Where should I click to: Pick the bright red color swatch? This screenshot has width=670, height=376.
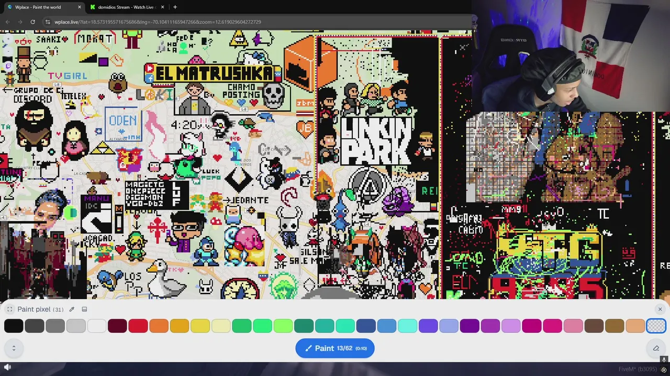click(138, 326)
